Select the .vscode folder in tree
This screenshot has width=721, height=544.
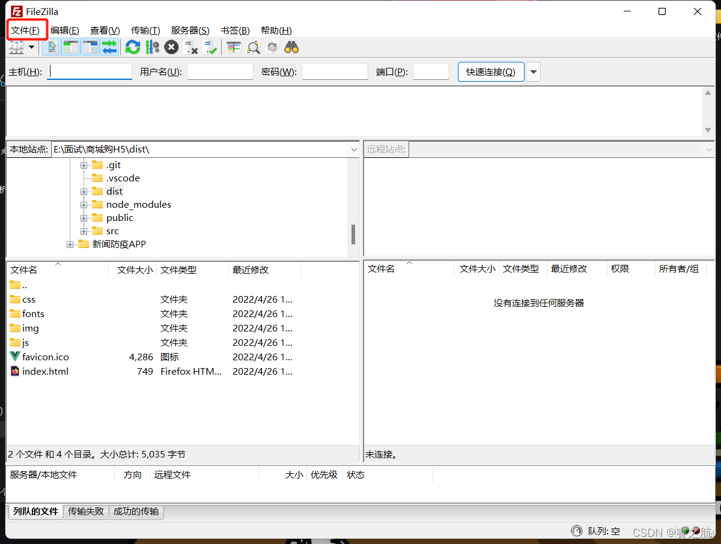tap(123, 178)
